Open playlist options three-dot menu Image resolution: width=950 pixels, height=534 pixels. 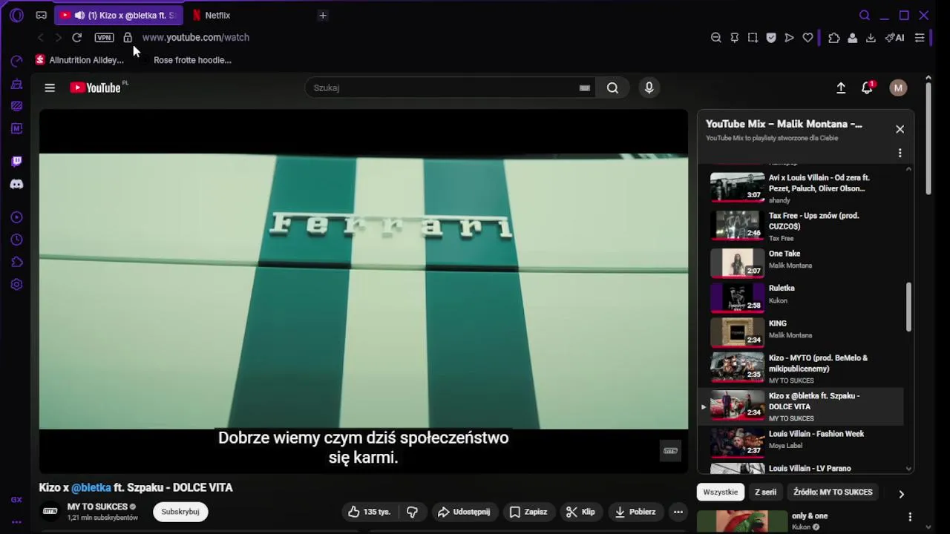(x=900, y=153)
